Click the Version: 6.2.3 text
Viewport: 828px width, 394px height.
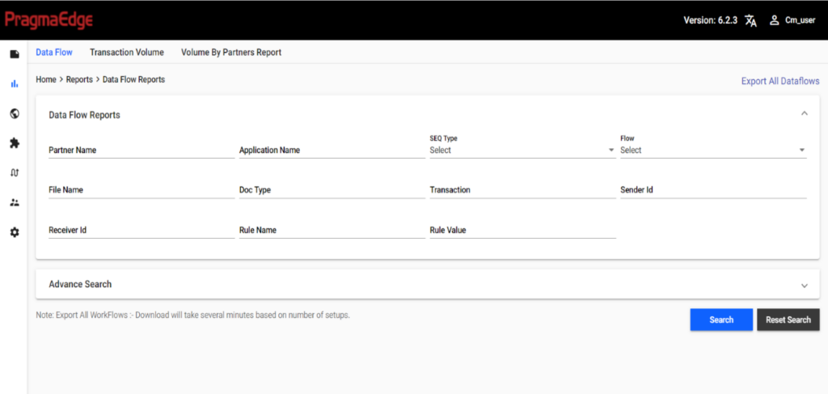(x=710, y=20)
